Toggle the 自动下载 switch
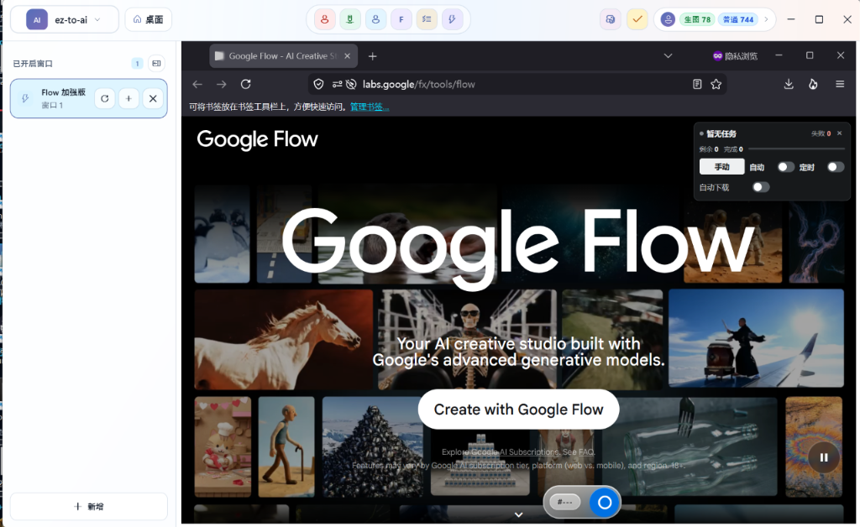Image resolution: width=860 pixels, height=527 pixels. click(761, 187)
